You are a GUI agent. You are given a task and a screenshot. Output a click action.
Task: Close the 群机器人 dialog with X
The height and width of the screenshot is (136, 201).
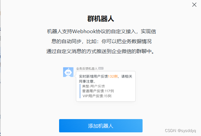click(x=194, y=5)
